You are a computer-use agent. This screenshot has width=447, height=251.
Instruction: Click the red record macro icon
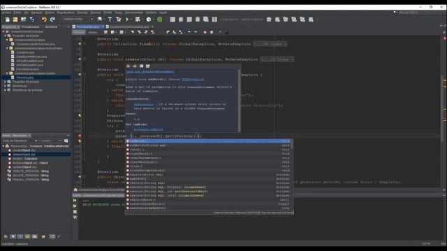click(205, 32)
